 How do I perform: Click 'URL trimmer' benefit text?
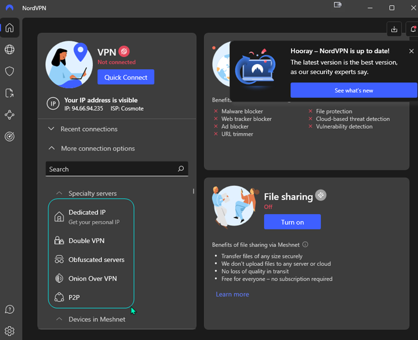coord(237,134)
